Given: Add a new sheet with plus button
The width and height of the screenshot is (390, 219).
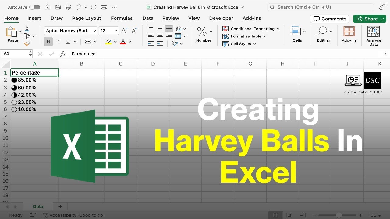Looking at the screenshot, I should coord(60,207).
